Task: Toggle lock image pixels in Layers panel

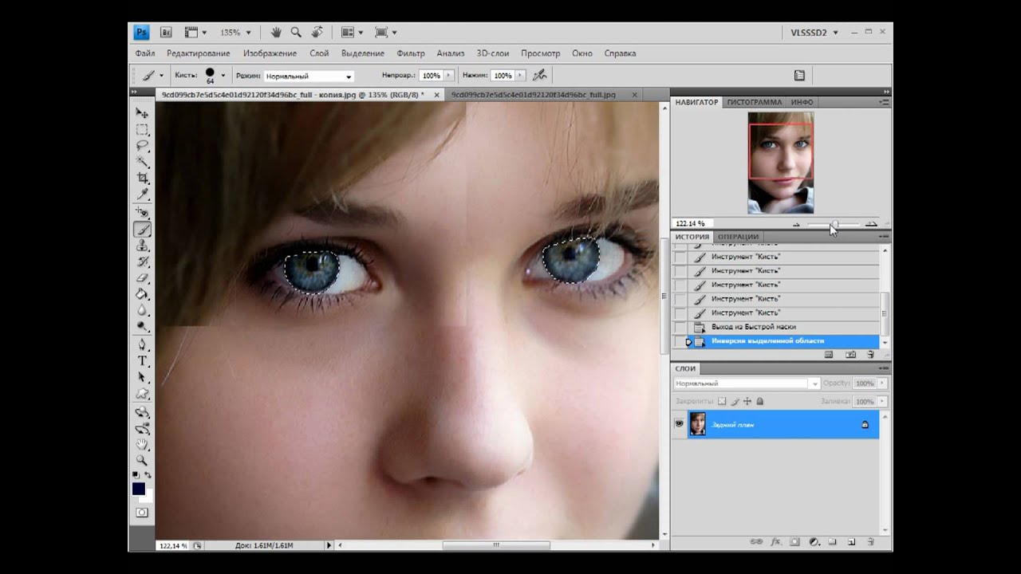Action: click(735, 402)
